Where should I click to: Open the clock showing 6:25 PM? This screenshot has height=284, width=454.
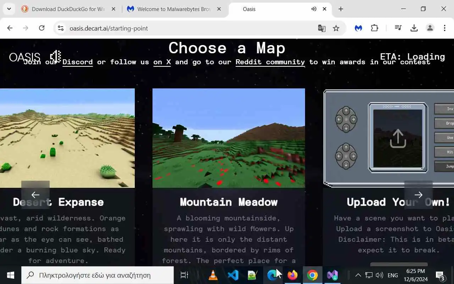(x=416, y=275)
